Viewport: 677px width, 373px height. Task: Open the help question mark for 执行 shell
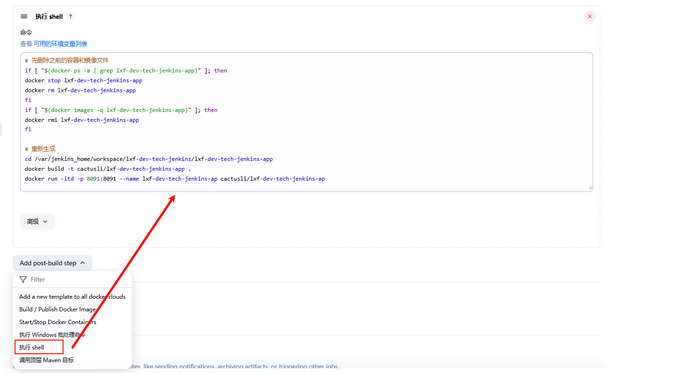click(70, 16)
